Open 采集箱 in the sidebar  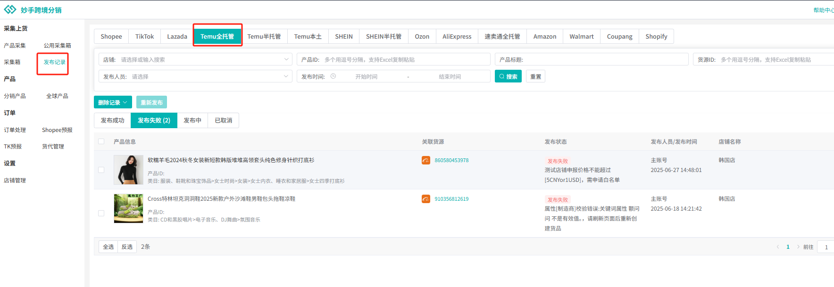[12, 62]
